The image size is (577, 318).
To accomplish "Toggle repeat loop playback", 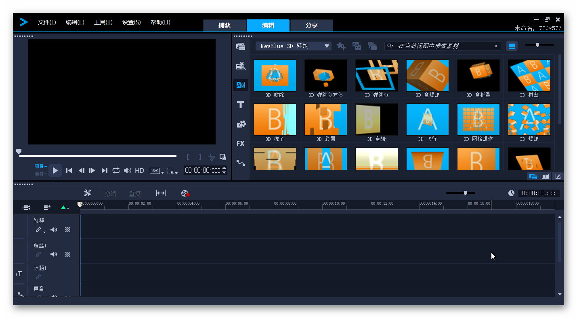I will pos(116,171).
